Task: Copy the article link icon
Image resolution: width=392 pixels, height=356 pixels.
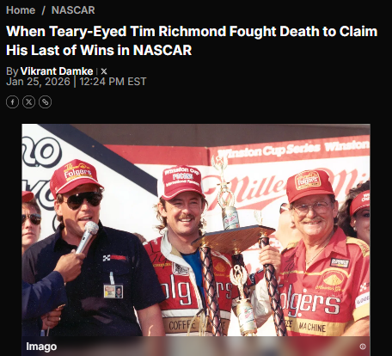Action: pos(45,102)
